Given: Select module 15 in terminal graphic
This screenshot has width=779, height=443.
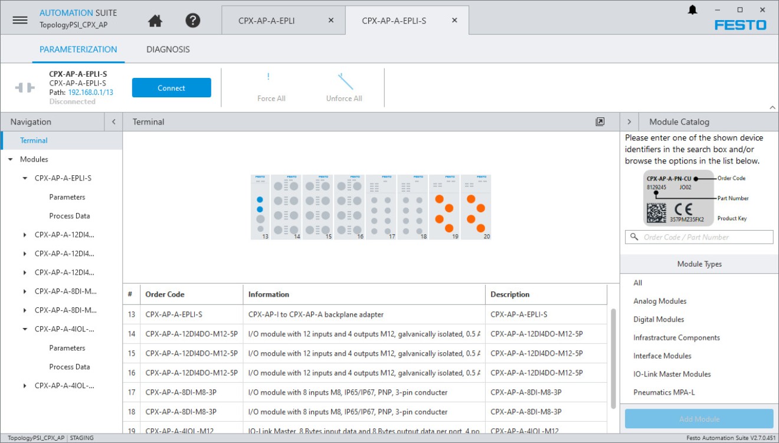Looking at the screenshot, I should 318,207.
